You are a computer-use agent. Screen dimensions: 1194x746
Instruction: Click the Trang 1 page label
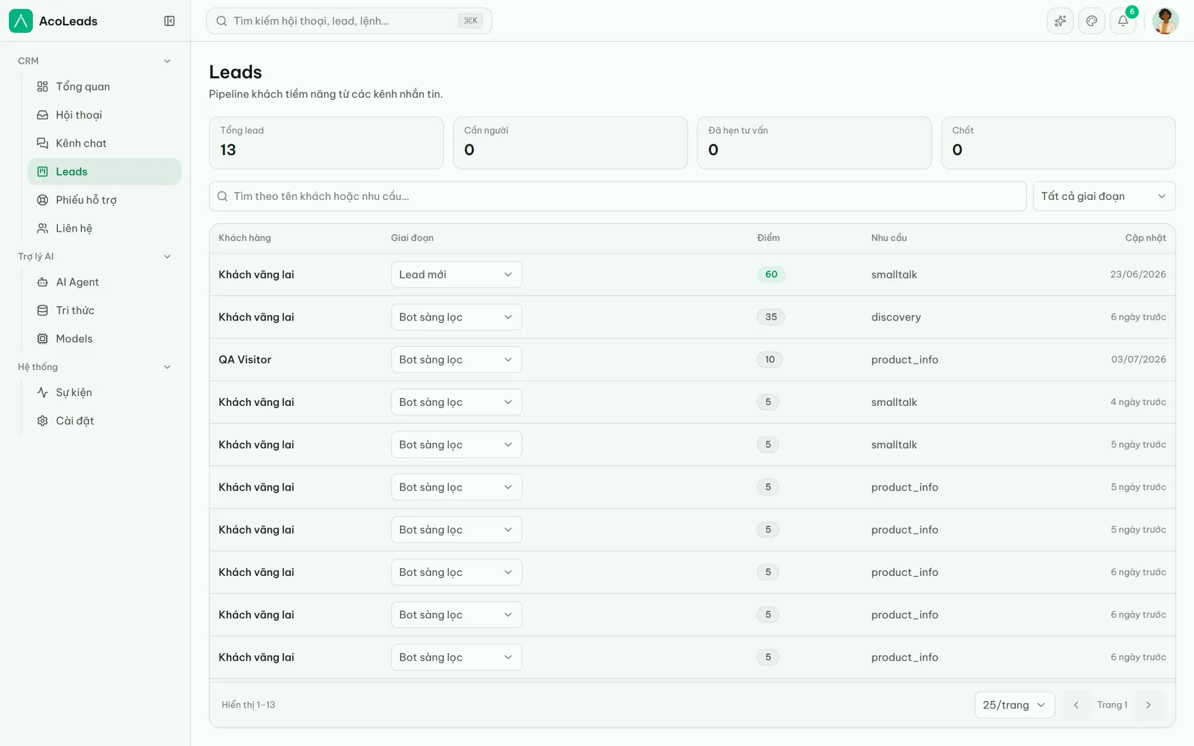coord(1112,705)
